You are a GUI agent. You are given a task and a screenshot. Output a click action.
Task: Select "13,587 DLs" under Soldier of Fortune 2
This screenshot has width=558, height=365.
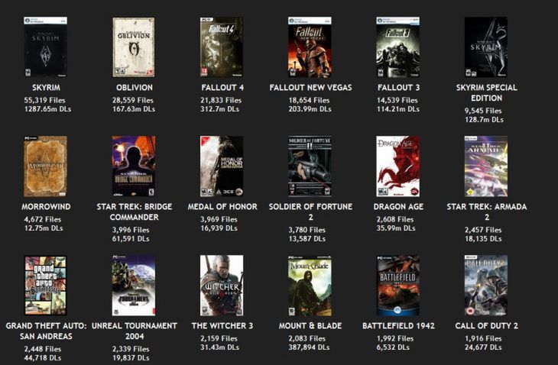pyautogui.click(x=307, y=239)
